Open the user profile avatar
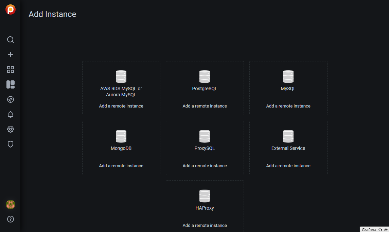Image resolution: width=389 pixels, height=232 pixels. pos(11,205)
